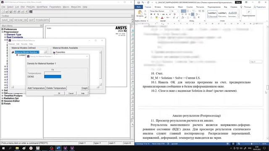Viewport: 269px width, 151px height.
Task: Click Open ANSYS File icon
Action: pyautogui.click(x=7, y=12)
